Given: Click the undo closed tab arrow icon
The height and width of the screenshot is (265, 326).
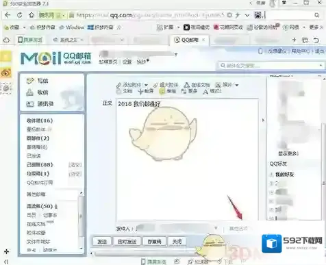Looking at the screenshot, I should point(316,40).
